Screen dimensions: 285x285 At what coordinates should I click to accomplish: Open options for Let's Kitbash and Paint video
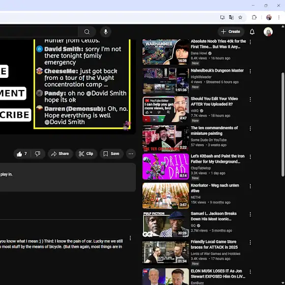point(250,157)
